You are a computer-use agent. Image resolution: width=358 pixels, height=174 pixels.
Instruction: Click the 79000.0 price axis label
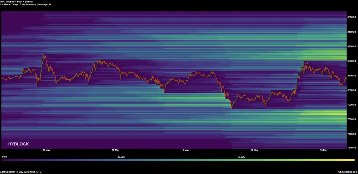[352, 105]
